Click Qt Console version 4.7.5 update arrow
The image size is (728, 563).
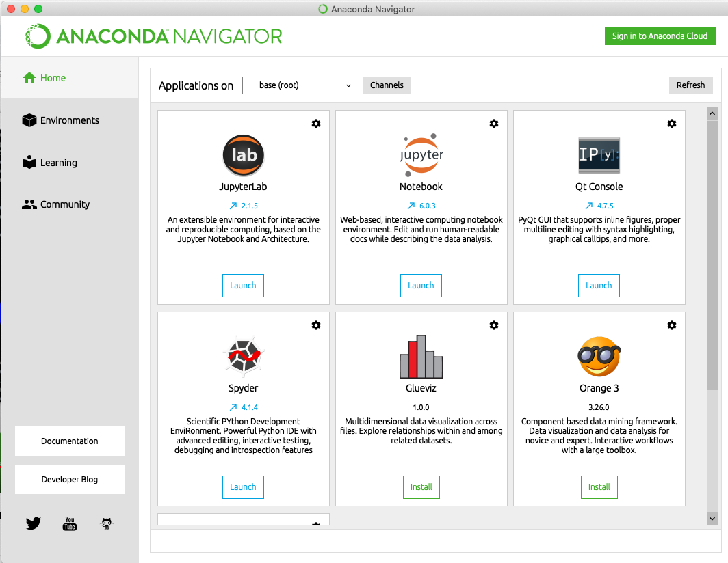(x=588, y=206)
